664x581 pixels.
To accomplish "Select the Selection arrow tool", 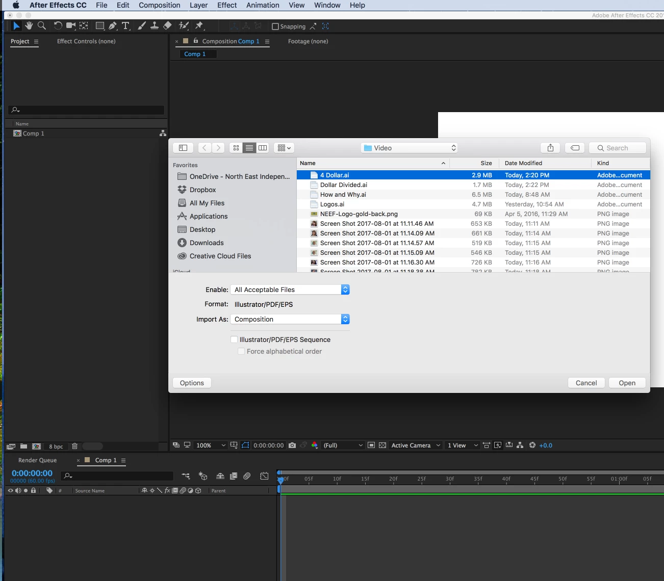I will pos(16,25).
